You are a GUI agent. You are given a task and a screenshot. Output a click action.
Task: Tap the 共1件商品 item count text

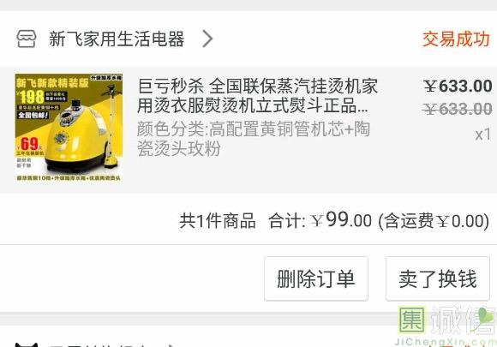(x=218, y=220)
